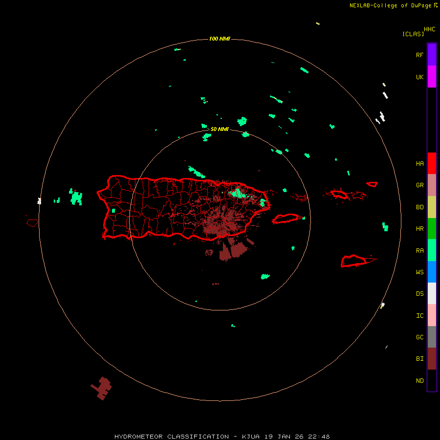The width and height of the screenshot is (440, 440).
Task: Click the [CLAS] legend header text
Action: pos(413,34)
